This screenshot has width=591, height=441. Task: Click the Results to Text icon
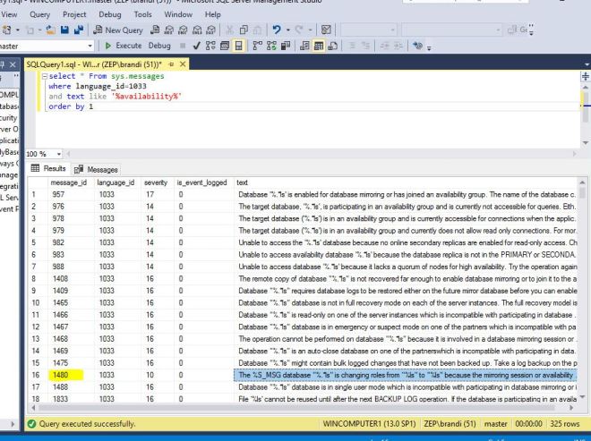304,45
